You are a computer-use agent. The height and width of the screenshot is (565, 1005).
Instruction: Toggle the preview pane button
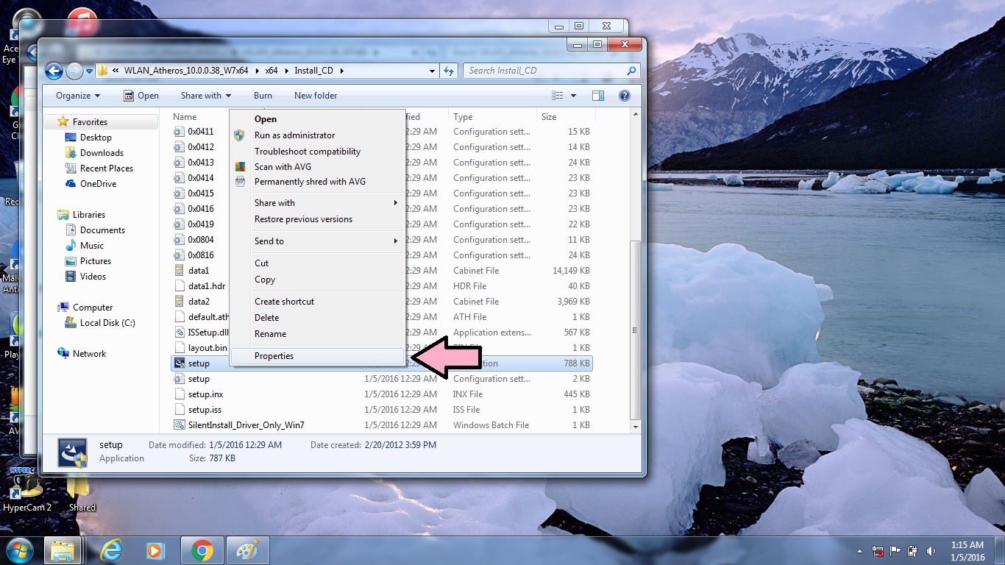click(x=598, y=96)
